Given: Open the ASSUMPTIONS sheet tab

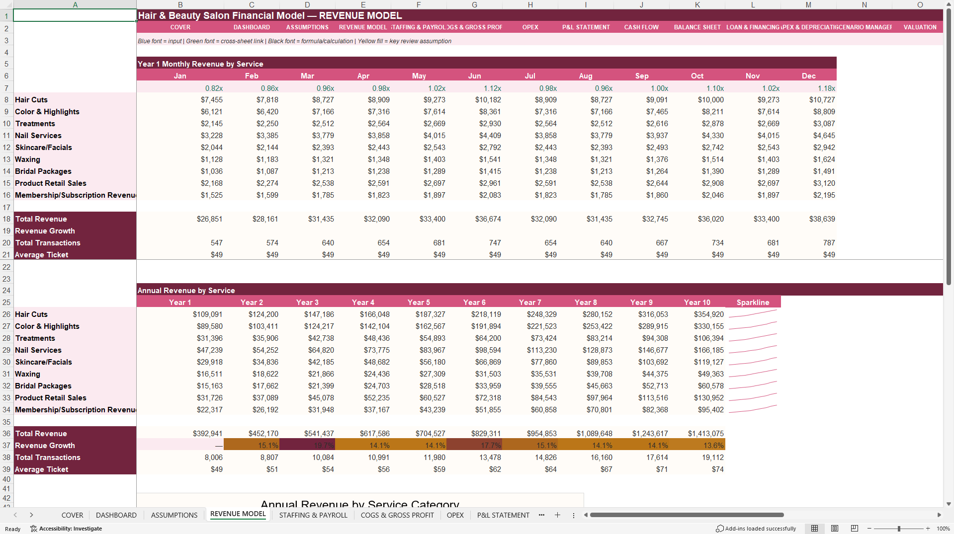Looking at the screenshot, I should [x=174, y=515].
